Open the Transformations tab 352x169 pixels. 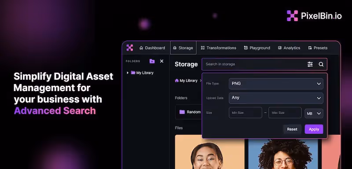[x=218, y=48]
